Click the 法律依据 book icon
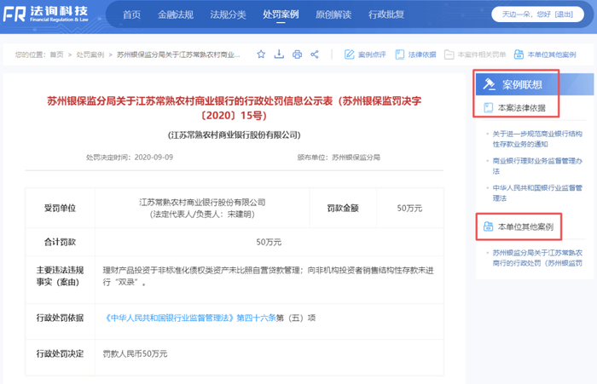This screenshot has height=384, width=597. coord(400,54)
